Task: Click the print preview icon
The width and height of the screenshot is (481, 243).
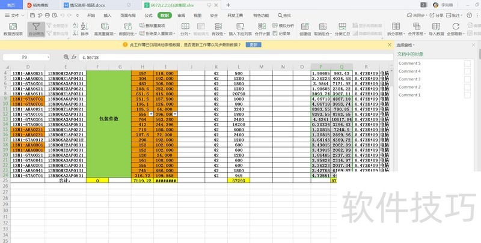Action: 55,15
